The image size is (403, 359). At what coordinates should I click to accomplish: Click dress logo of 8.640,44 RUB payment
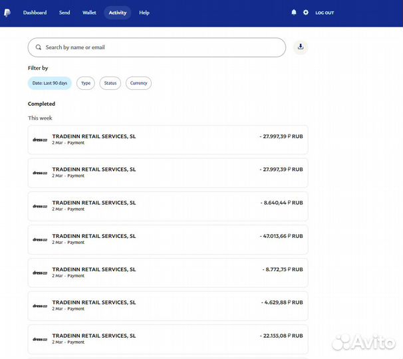tap(40, 206)
